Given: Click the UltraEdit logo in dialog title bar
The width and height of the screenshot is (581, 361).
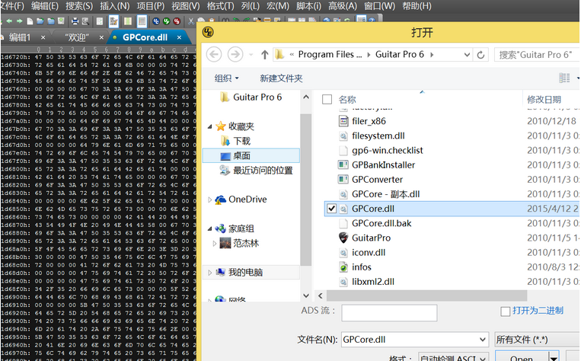Looking at the screenshot, I should coord(208,32).
